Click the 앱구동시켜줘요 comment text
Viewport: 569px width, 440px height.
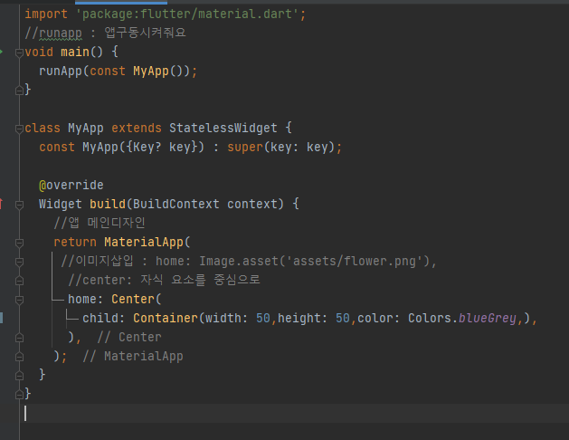click(145, 33)
